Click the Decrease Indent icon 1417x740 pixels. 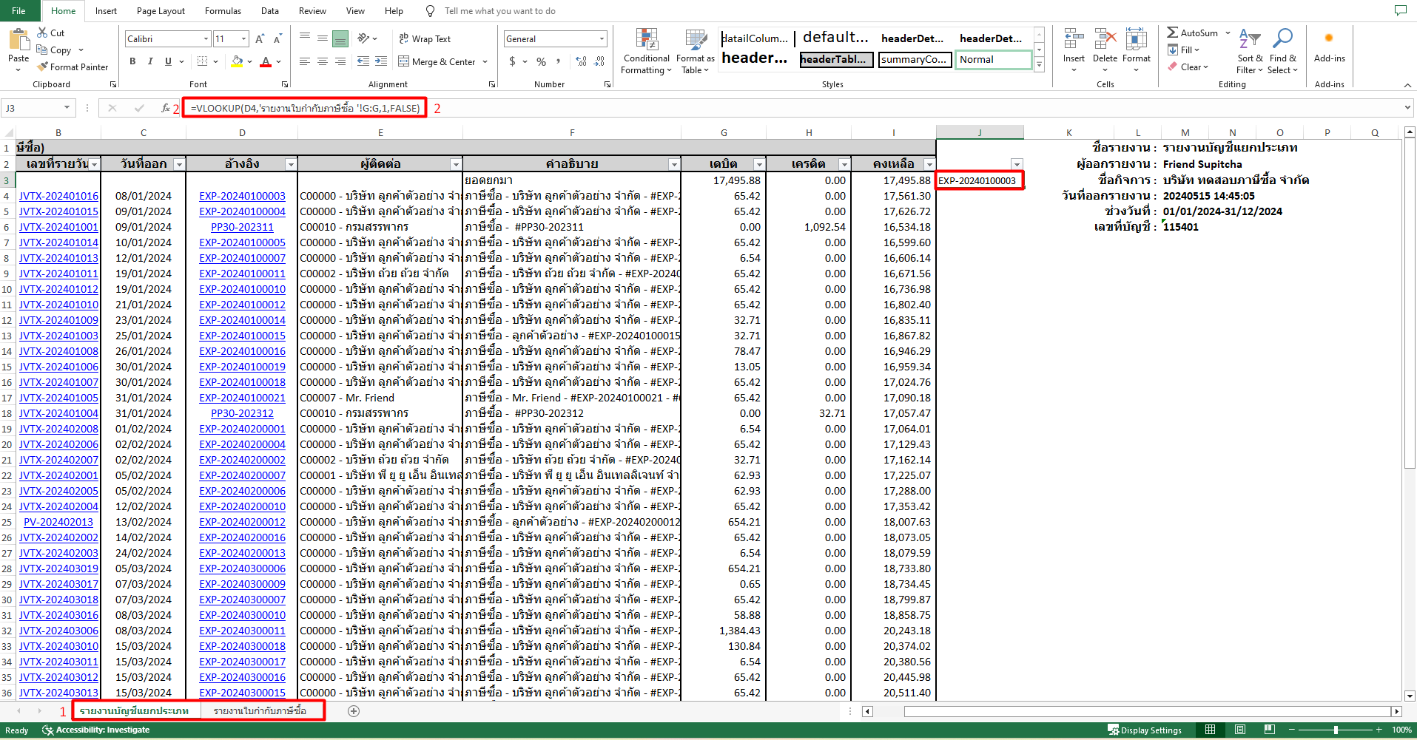363,61
